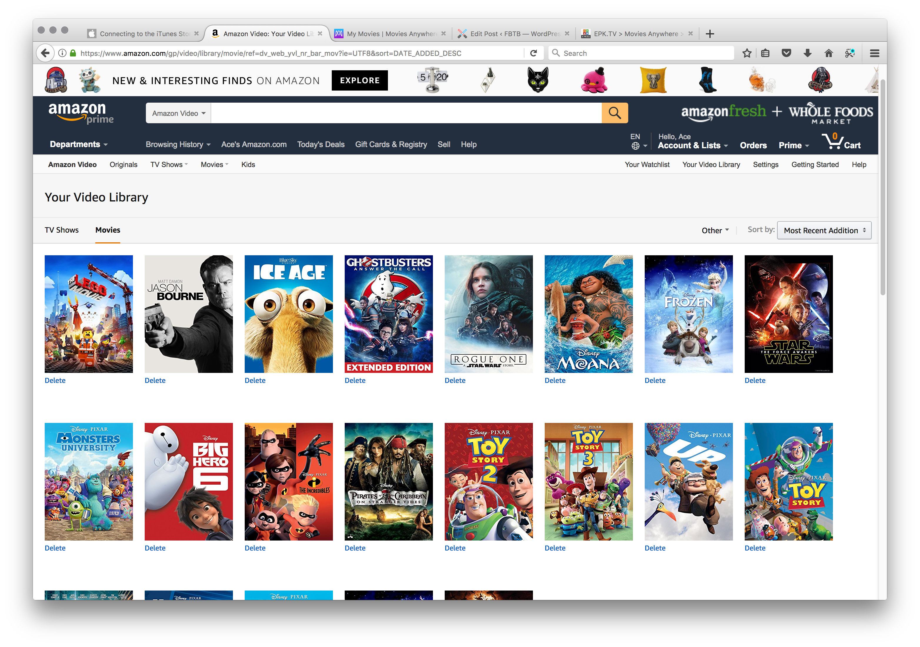
Task: Click the blue socks product icon
Action: point(707,80)
